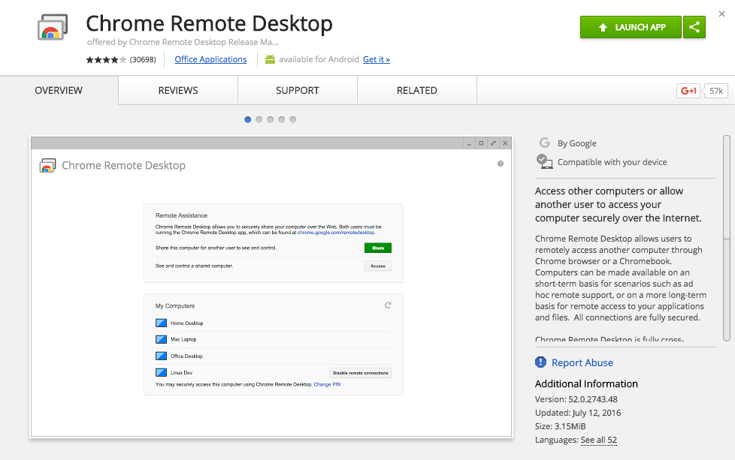The width and height of the screenshot is (735, 460).
Task: Click the Office Desktop computer icon
Action: click(162, 356)
